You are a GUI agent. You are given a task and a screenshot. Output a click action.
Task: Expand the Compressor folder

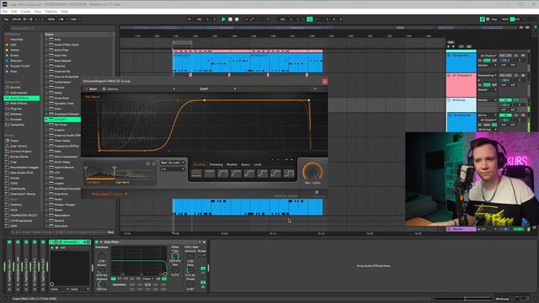[x=46, y=82]
